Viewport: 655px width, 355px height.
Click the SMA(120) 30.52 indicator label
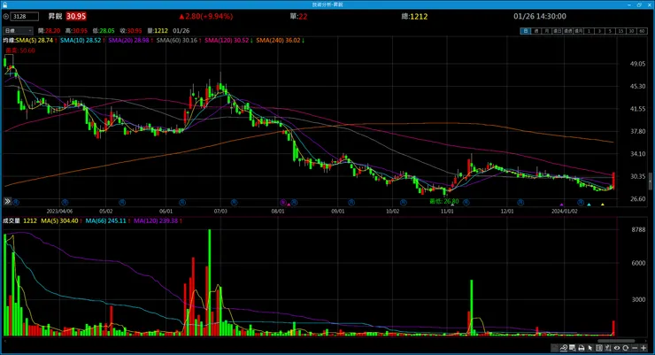click(x=228, y=40)
